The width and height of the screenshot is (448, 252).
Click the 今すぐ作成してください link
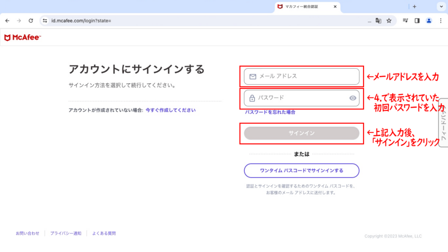pos(170,110)
